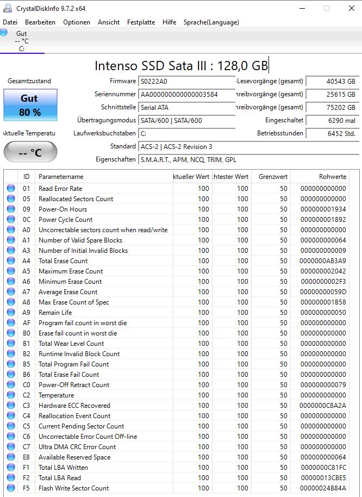362x497 pixels.
Task: Click status icon of Runtime Invalid Block Count row
Action: (11, 354)
